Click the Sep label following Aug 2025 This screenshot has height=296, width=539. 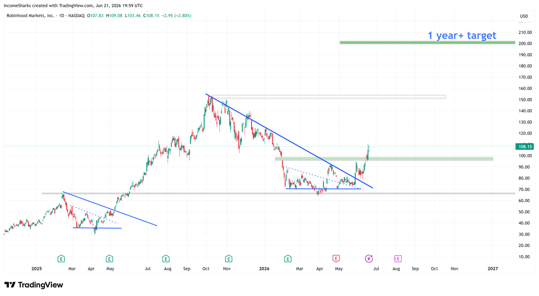187,269
